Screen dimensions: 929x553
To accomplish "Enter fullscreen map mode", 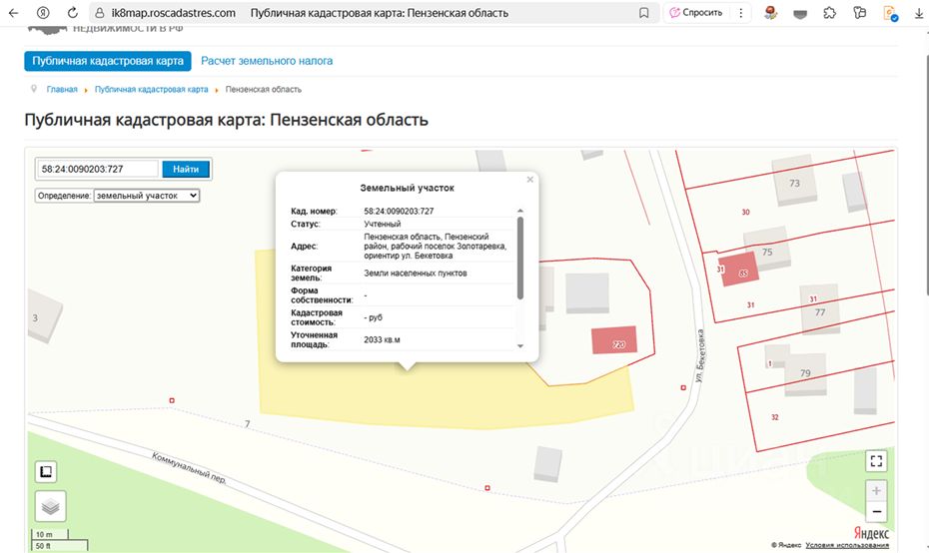I will click(x=876, y=460).
